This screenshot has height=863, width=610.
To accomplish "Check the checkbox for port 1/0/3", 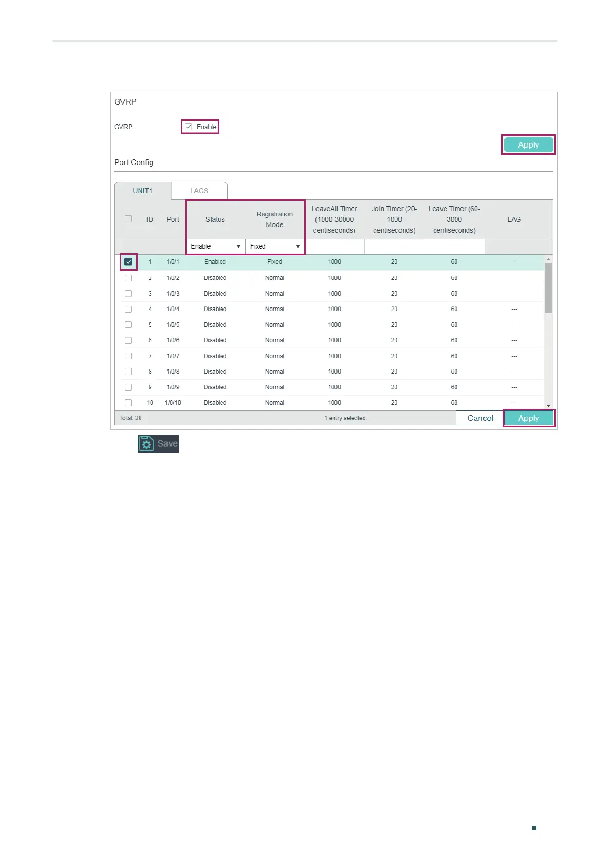I will (128, 294).
